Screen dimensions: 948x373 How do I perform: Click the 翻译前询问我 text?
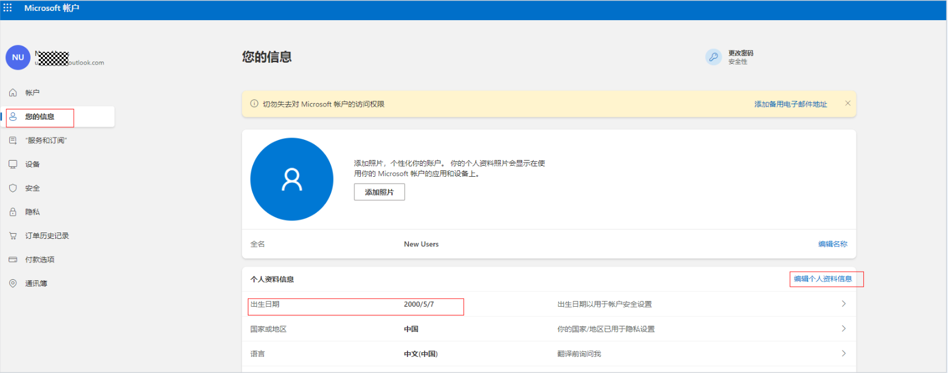point(579,354)
